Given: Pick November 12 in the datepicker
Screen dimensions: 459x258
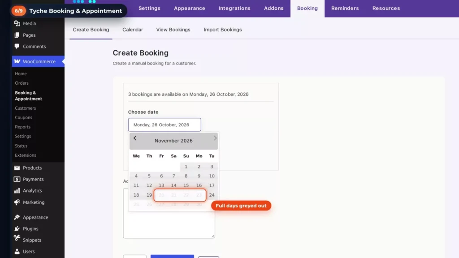Looking at the screenshot, I should pyautogui.click(x=149, y=185).
